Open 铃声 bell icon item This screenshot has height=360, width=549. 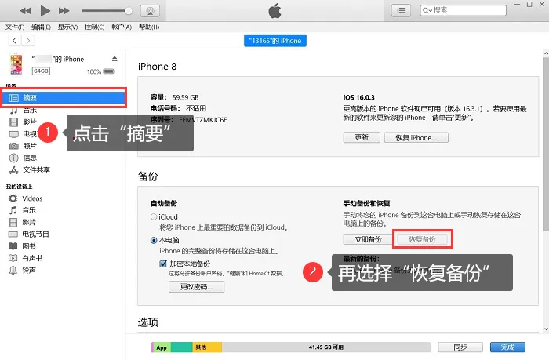click(23, 270)
